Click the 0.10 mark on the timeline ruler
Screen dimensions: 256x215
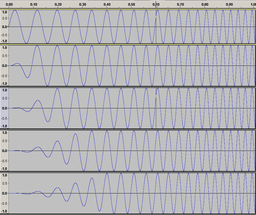34,5
